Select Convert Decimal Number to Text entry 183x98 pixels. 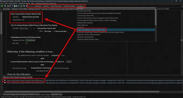pos(116,13)
